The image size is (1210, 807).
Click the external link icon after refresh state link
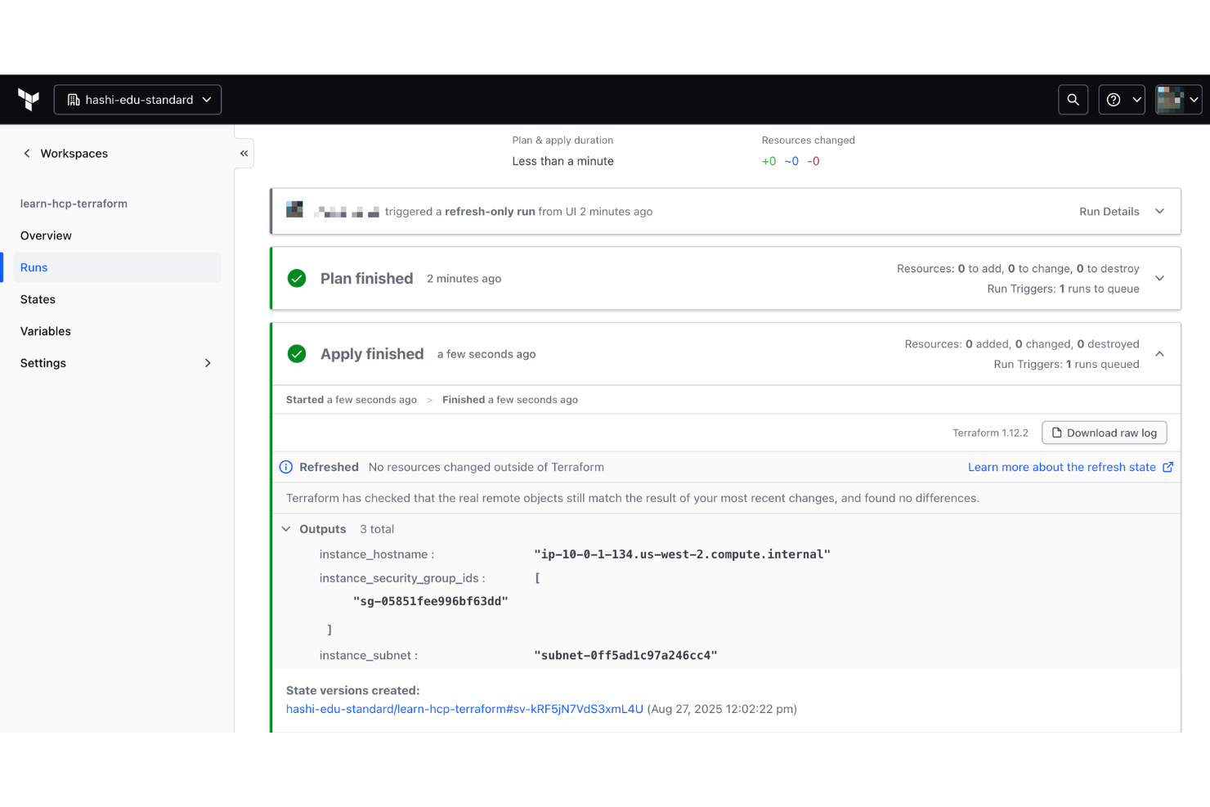click(1169, 467)
